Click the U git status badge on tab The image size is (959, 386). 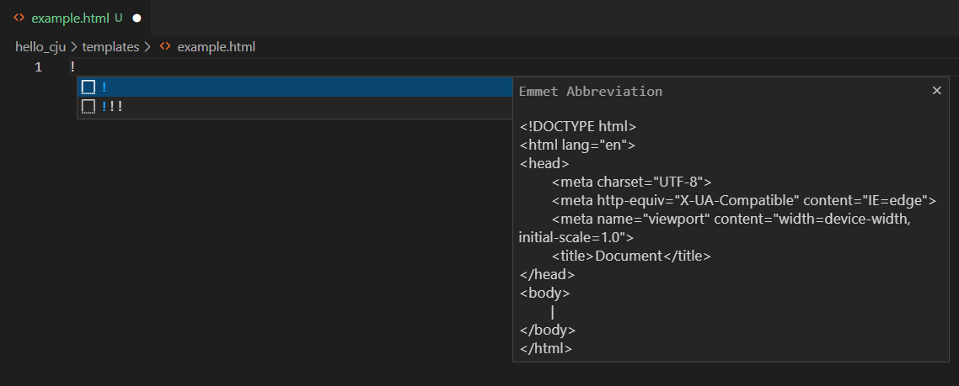tap(119, 19)
